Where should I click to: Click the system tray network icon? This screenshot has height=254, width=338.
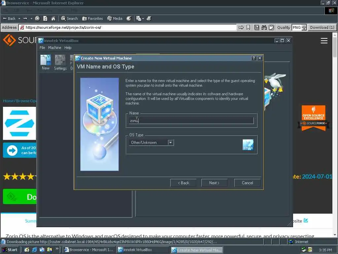pyautogui.click(x=304, y=250)
